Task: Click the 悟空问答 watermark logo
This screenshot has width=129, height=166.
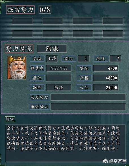Action: (x=115, y=161)
